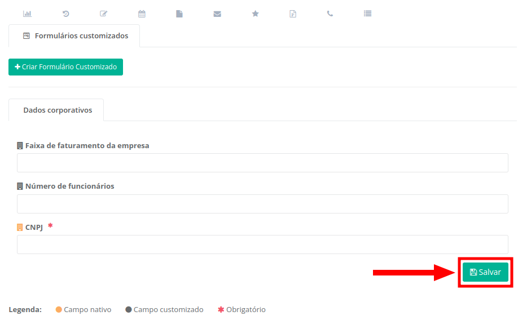Click the phone call icon
Screen dimensions: 518x329
(330, 14)
